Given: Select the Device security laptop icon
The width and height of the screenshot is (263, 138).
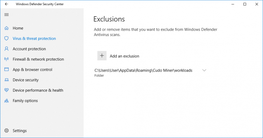Looking at the screenshot, I should coord(7,80).
